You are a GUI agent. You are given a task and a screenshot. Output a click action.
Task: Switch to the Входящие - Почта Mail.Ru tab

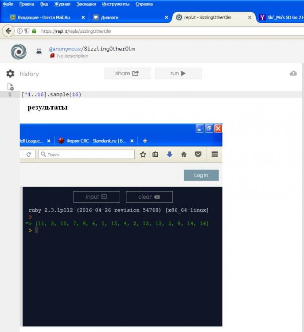pos(43,18)
